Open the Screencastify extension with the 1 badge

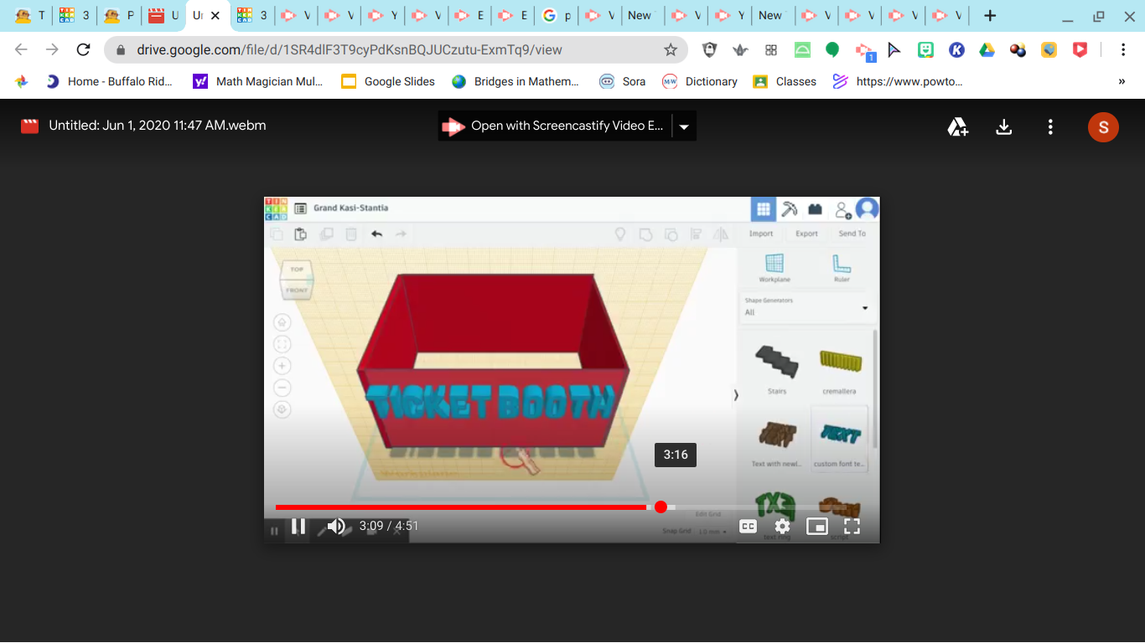[x=864, y=51]
